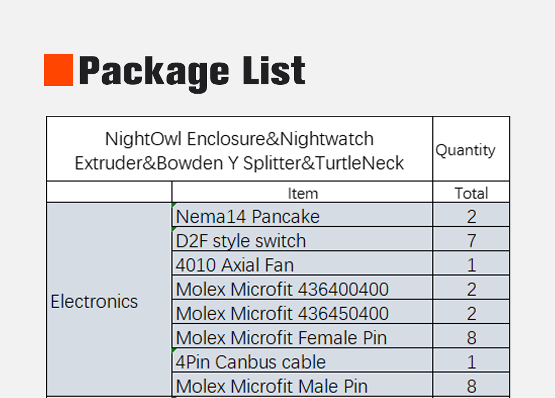Click the 4Pin Canbus cable quantity cell
The image size is (555, 398).
coord(471,362)
